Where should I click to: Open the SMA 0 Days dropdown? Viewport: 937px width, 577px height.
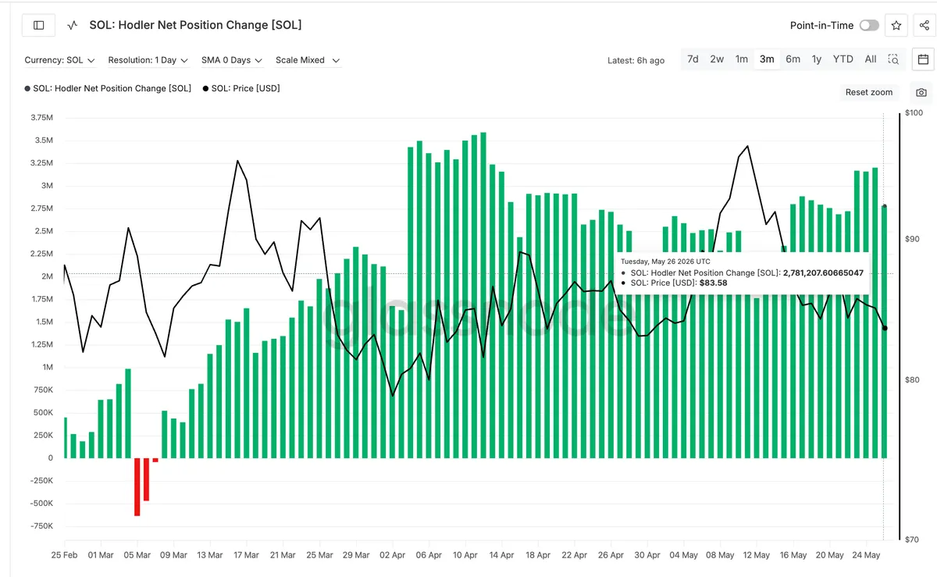point(232,60)
